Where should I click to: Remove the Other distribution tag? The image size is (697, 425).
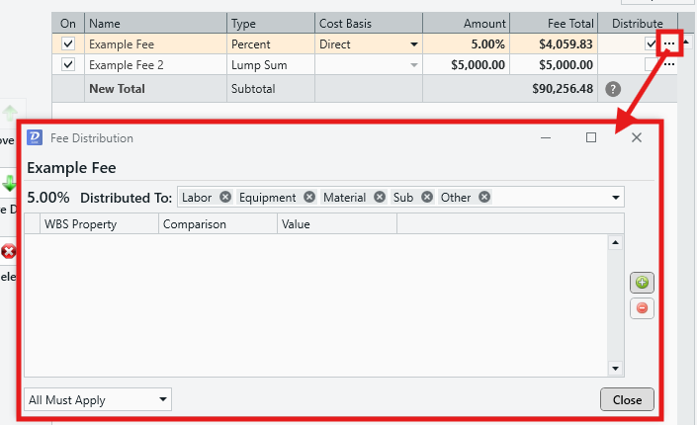click(x=484, y=197)
